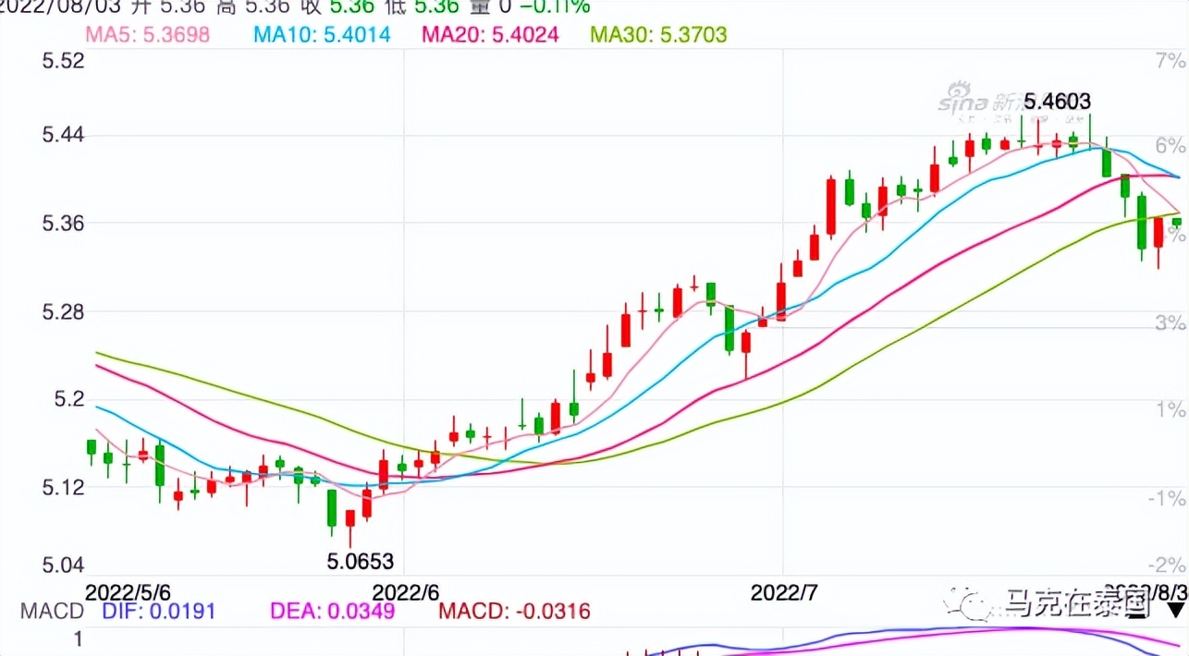The height and width of the screenshot is (656, 1189).
Task: Click the -1% percentage axis label
Action: click(x=1167, y=498)
